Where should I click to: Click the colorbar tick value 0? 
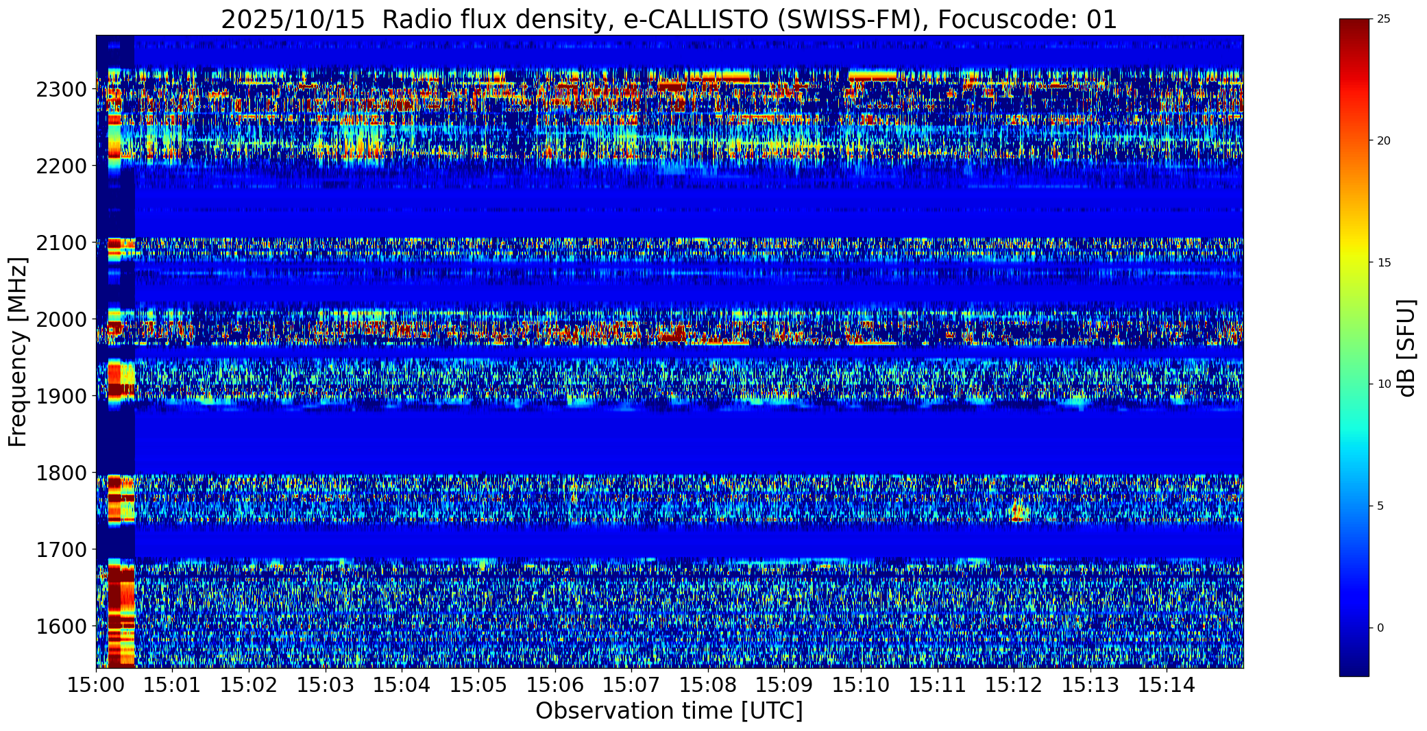pos(1380,628)
